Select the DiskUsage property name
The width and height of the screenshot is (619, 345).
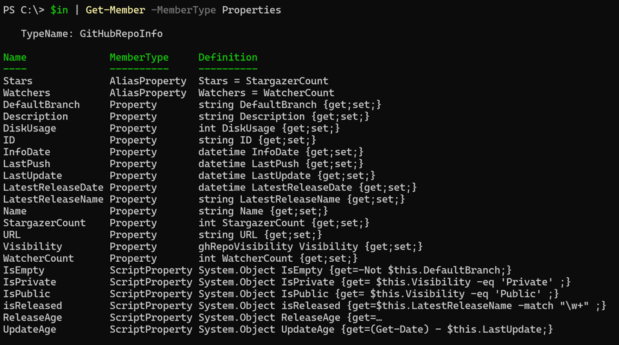30,129
